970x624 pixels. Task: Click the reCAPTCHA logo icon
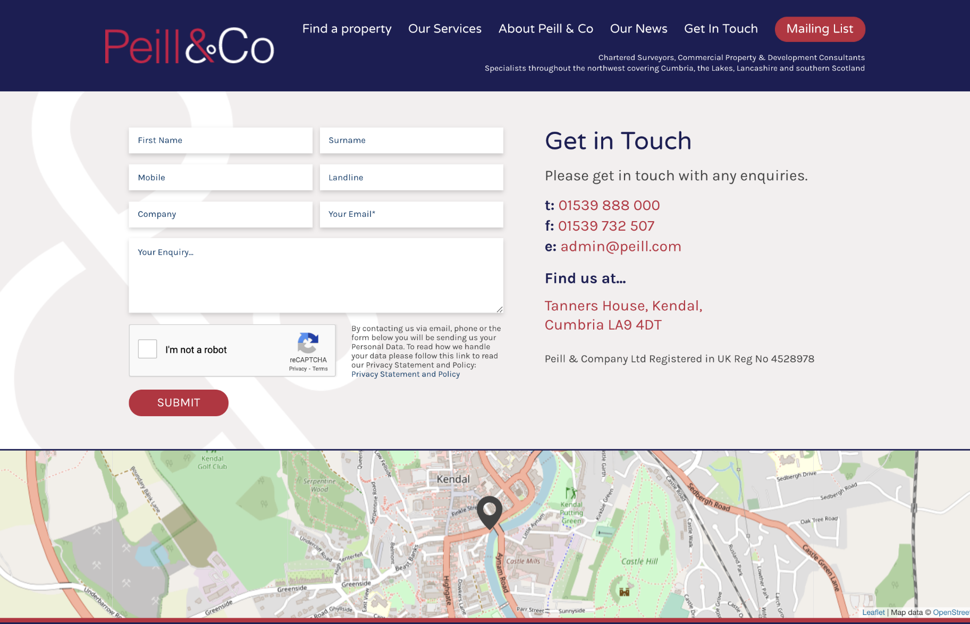[x=308, y=343]
